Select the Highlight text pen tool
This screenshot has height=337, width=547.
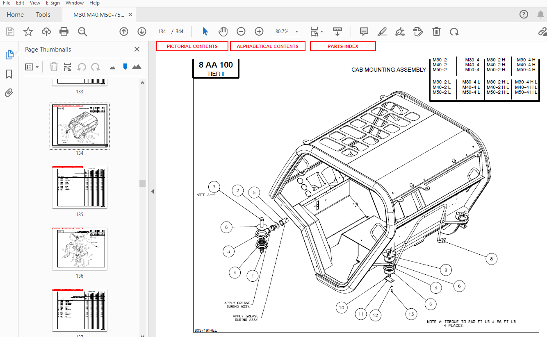(x=382, y=32)
